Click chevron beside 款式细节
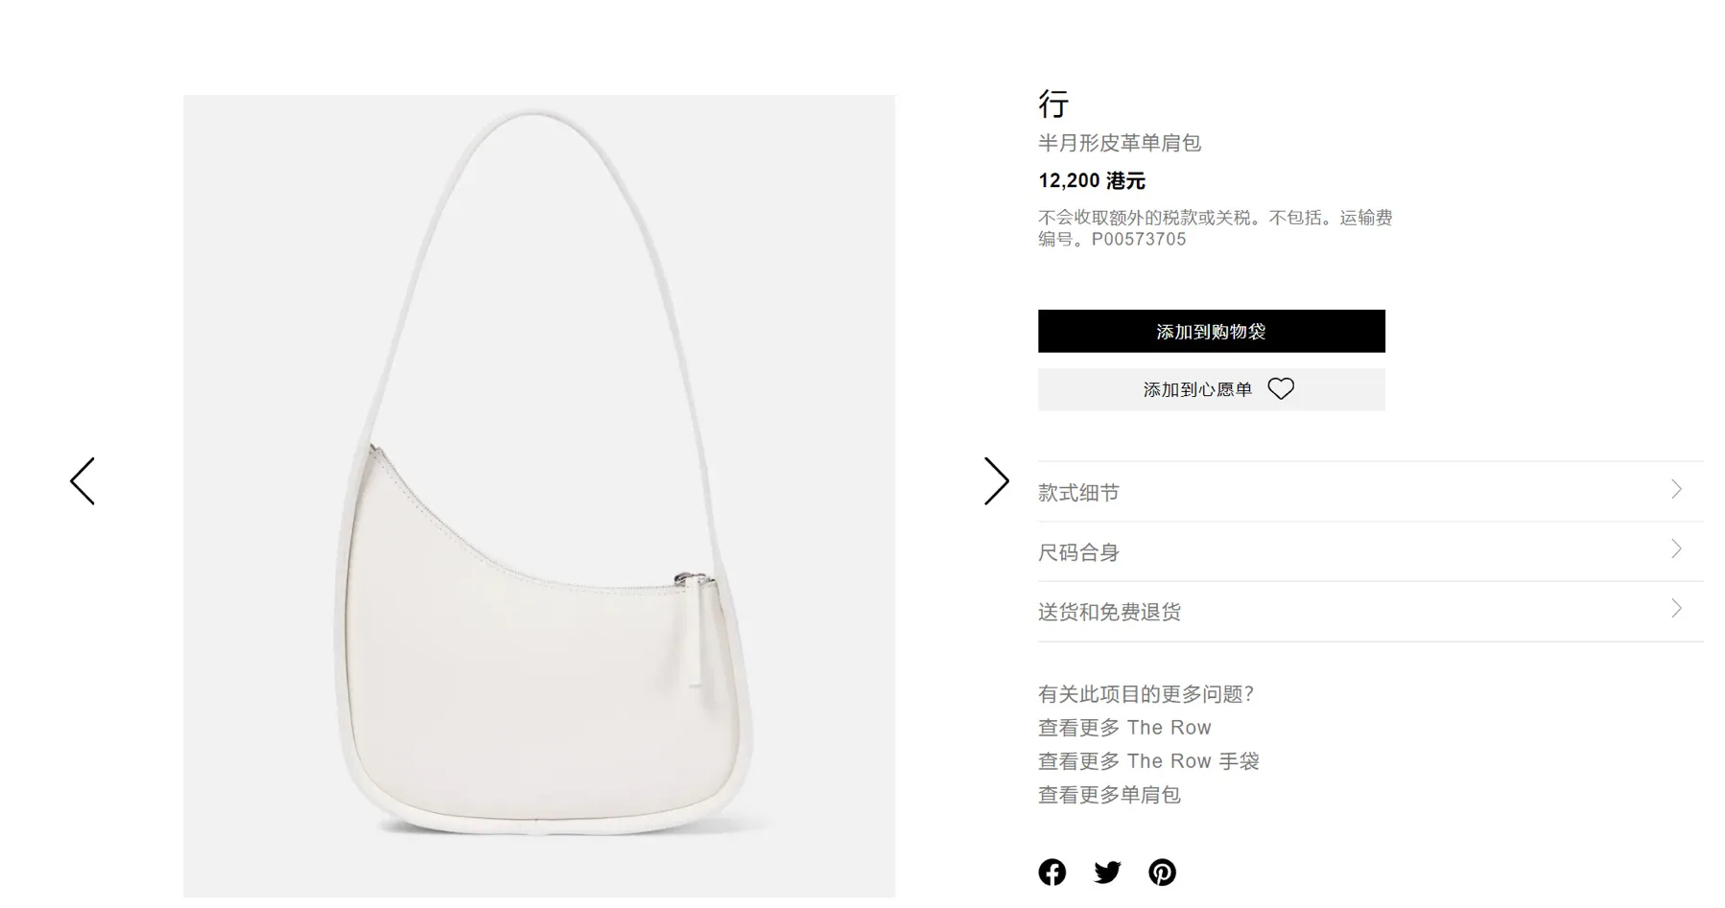Viewport: 1725px width, 908px height. coord(1676,489)
